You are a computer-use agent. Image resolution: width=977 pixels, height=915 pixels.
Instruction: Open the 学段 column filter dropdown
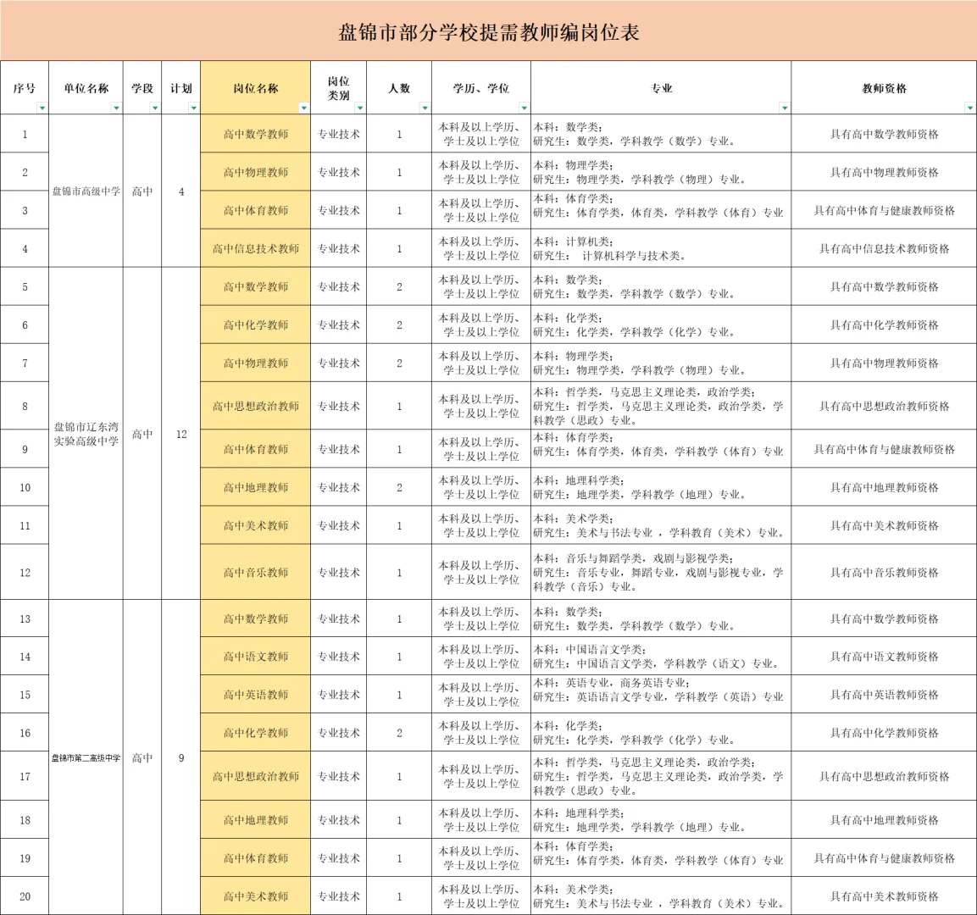tap(155, 108)
